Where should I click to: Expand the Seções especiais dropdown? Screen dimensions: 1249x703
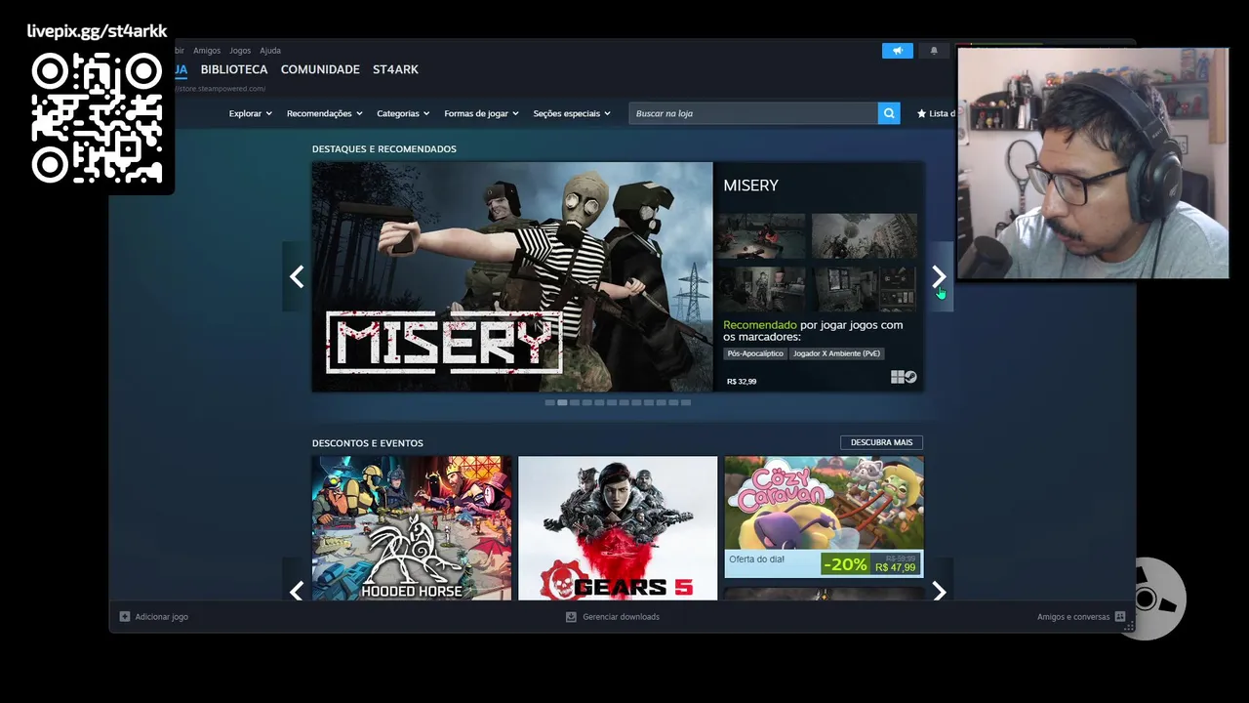pyautogui.click(x=572, y=113)
